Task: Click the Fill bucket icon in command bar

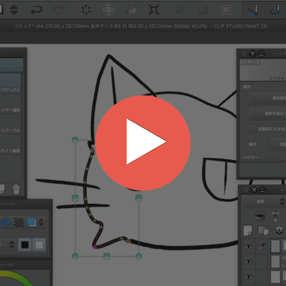Action: pos(131,10)
